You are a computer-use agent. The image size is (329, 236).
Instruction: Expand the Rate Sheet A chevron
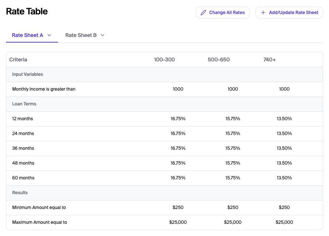[x=49, y=35]
